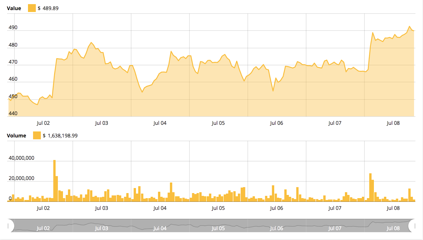423x240 pixels.
Task: Click Jul 02 on the price chart axis
Action: (x=43, y=123)
